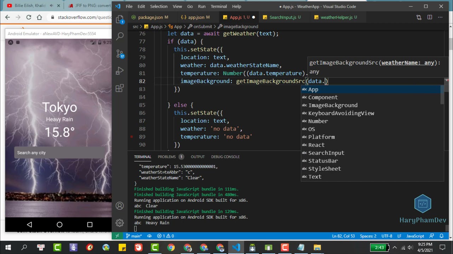Screen dimensions: 453x254
Task: Open notifications bell in status bar
Action: tap(442, 236)
